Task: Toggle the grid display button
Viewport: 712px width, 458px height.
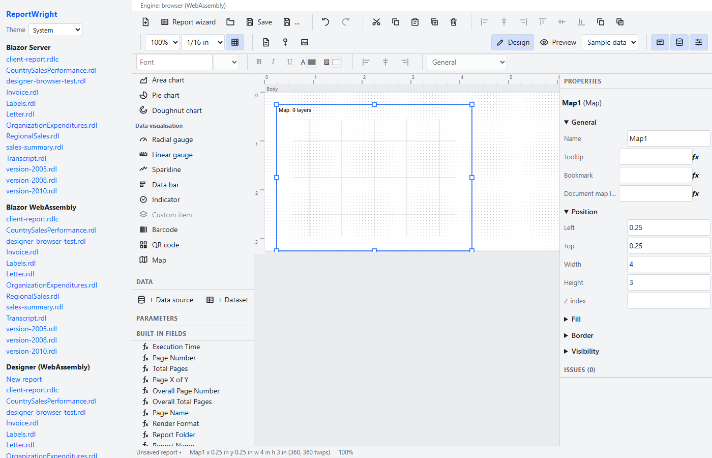Action: click(235, 42)
